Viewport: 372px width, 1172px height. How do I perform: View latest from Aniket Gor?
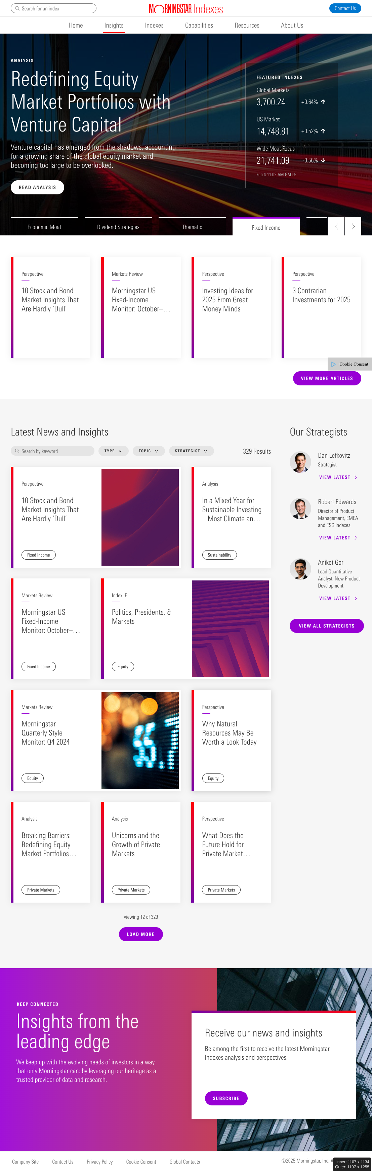point(338,598)
